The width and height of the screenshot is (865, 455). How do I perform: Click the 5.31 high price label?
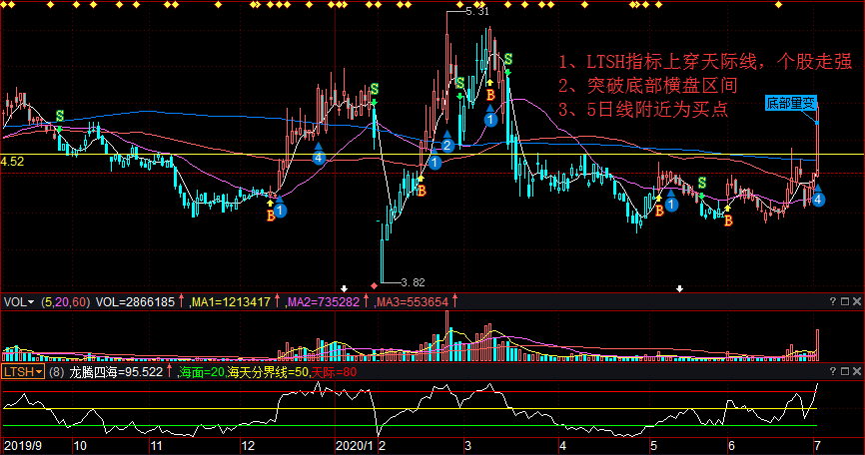tap(477, 12)
